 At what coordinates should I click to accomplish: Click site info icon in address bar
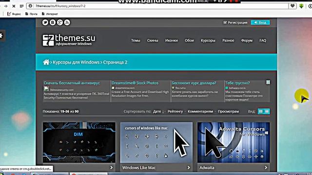pos(30,6)
